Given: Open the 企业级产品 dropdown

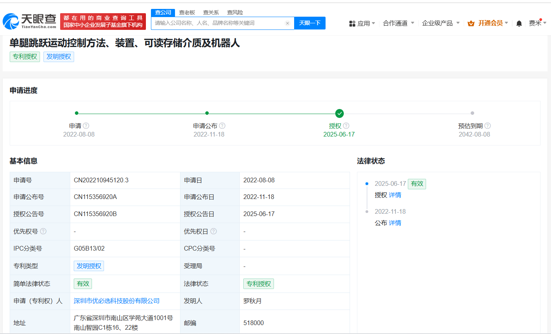Looking at the screenshot, I should (441, 23).
